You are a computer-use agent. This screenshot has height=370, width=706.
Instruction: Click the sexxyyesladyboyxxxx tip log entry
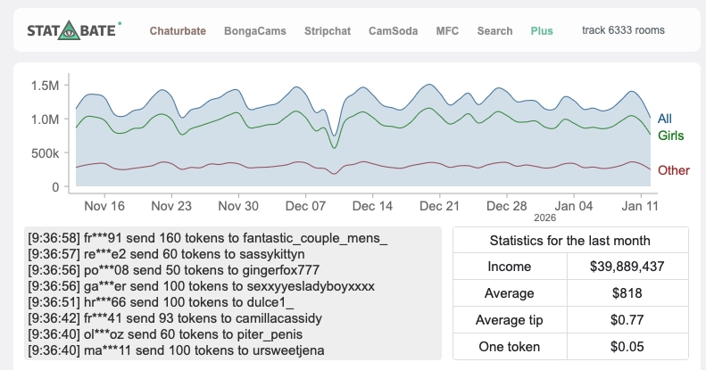click(201, 286)
